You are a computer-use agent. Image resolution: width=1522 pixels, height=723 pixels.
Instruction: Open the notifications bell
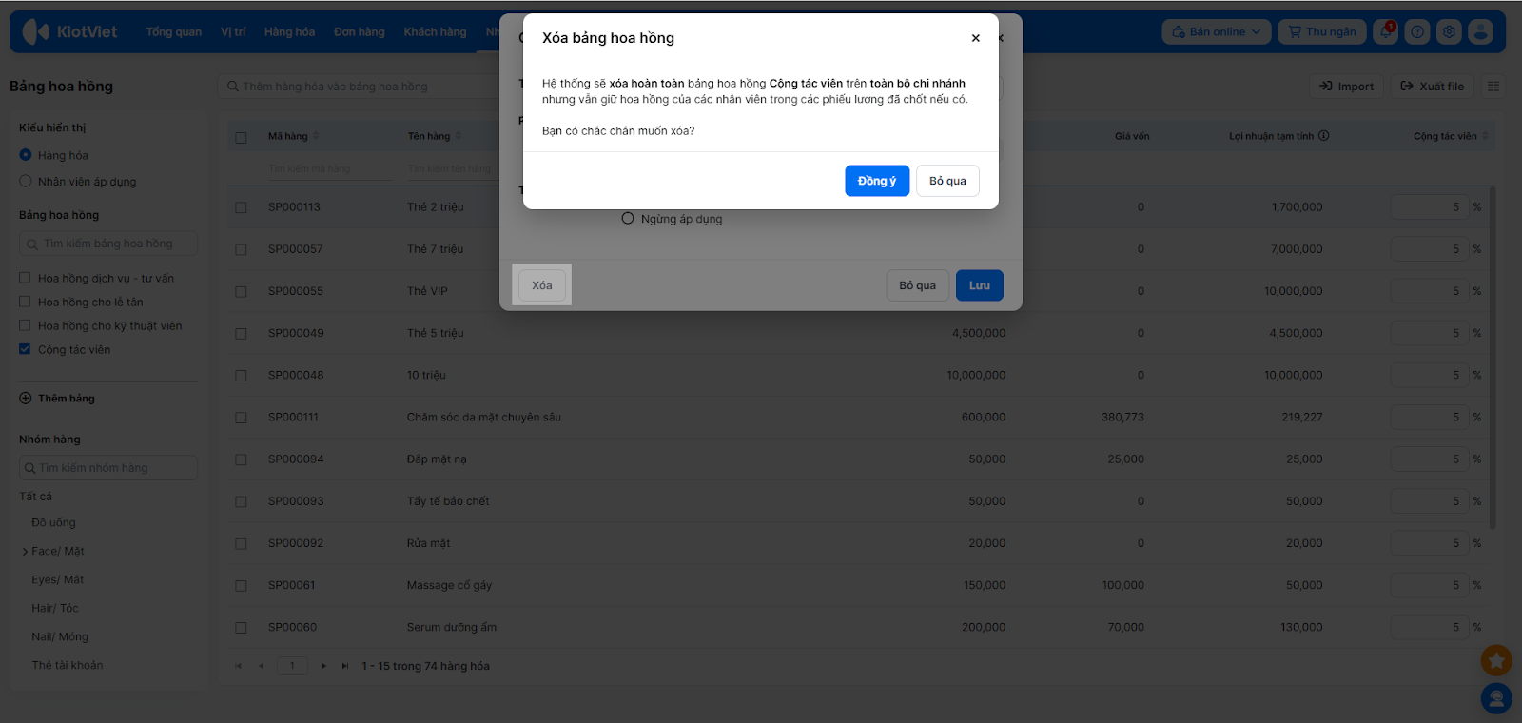point(1386,32)
